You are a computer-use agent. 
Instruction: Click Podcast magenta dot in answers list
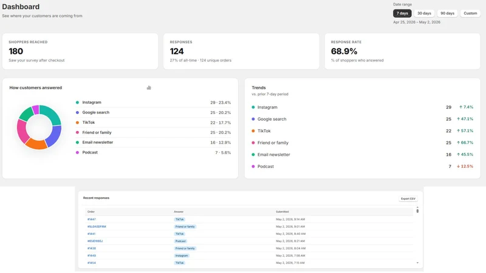click(78, 153)
